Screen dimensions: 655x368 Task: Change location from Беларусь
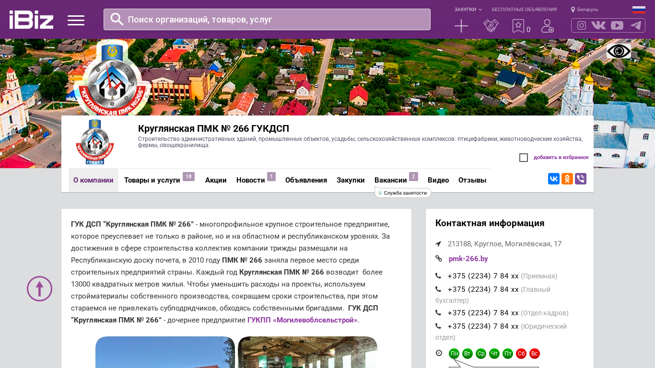click(x=585, y=10)
